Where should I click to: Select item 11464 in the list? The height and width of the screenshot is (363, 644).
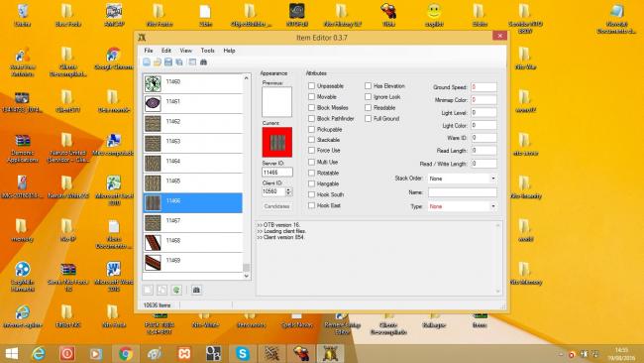point(192,164)
